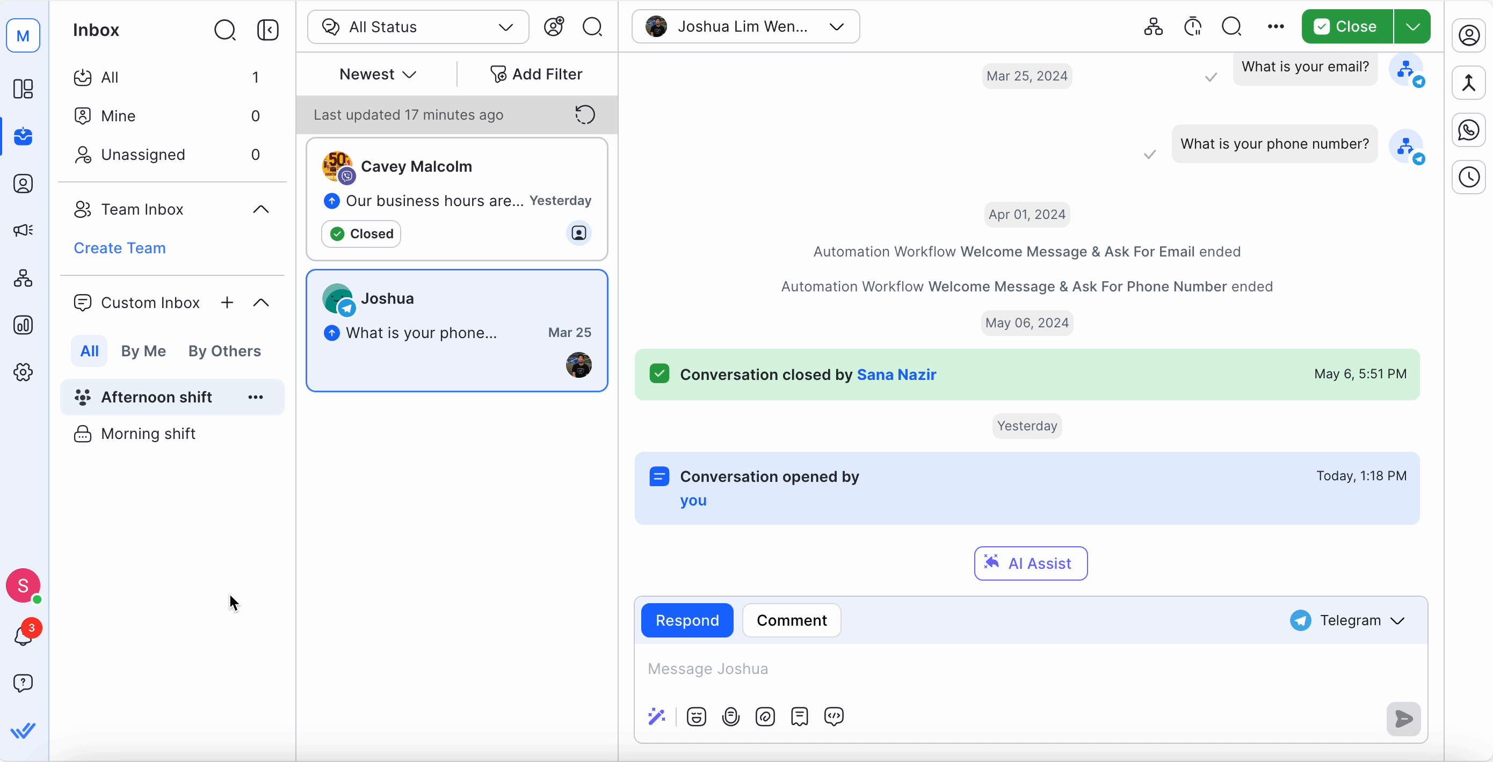Expand the Telegram channel selector
This screenshot has width=1493, height=762.
pyautogui.click(x=1348, y=620)
